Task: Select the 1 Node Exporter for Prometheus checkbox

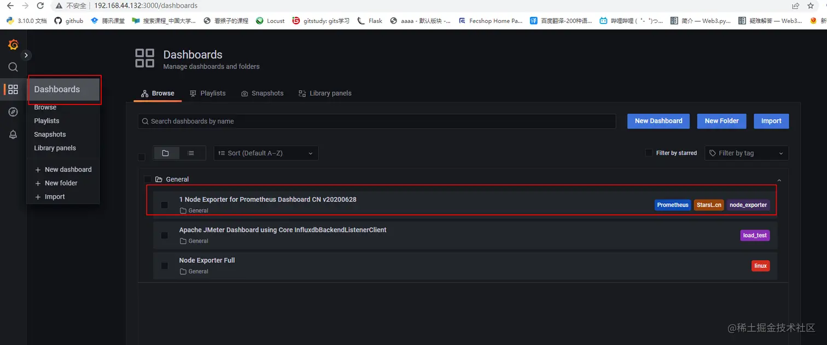Action: point(164,205)
